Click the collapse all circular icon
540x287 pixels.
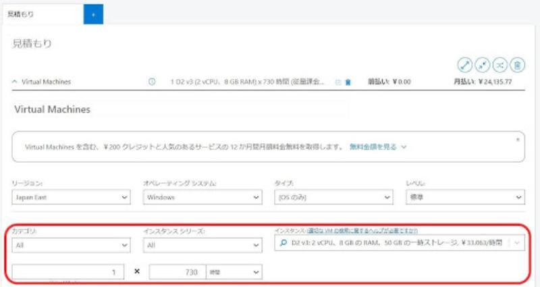coord(482,65)
